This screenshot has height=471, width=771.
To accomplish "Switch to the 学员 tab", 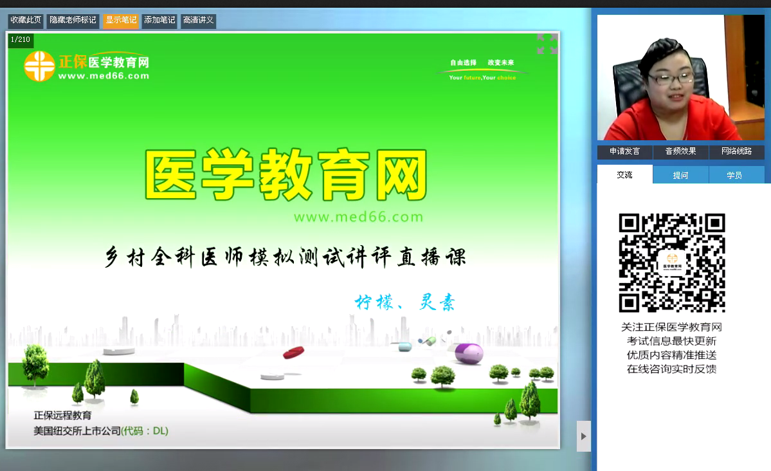I will (x=735, y=175).
